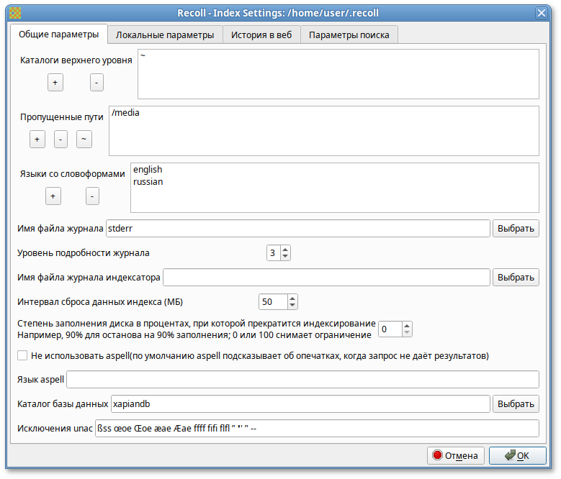
Task: Click 'Выбрать' for database directory
Action: (516, 404)
